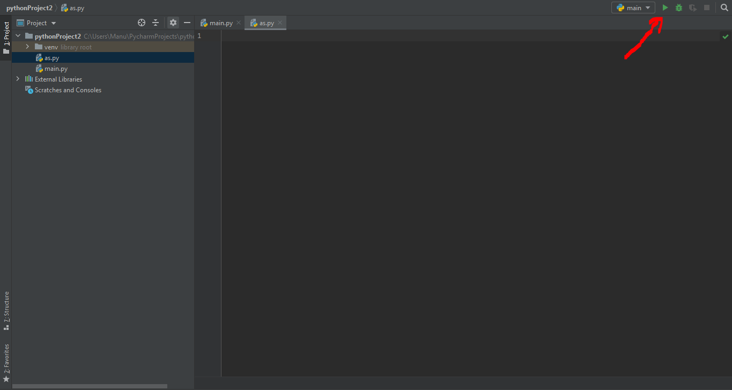Click the structure icon under Structure sidebar tab
The image size is (732, 390).
(x=6, y=327)
